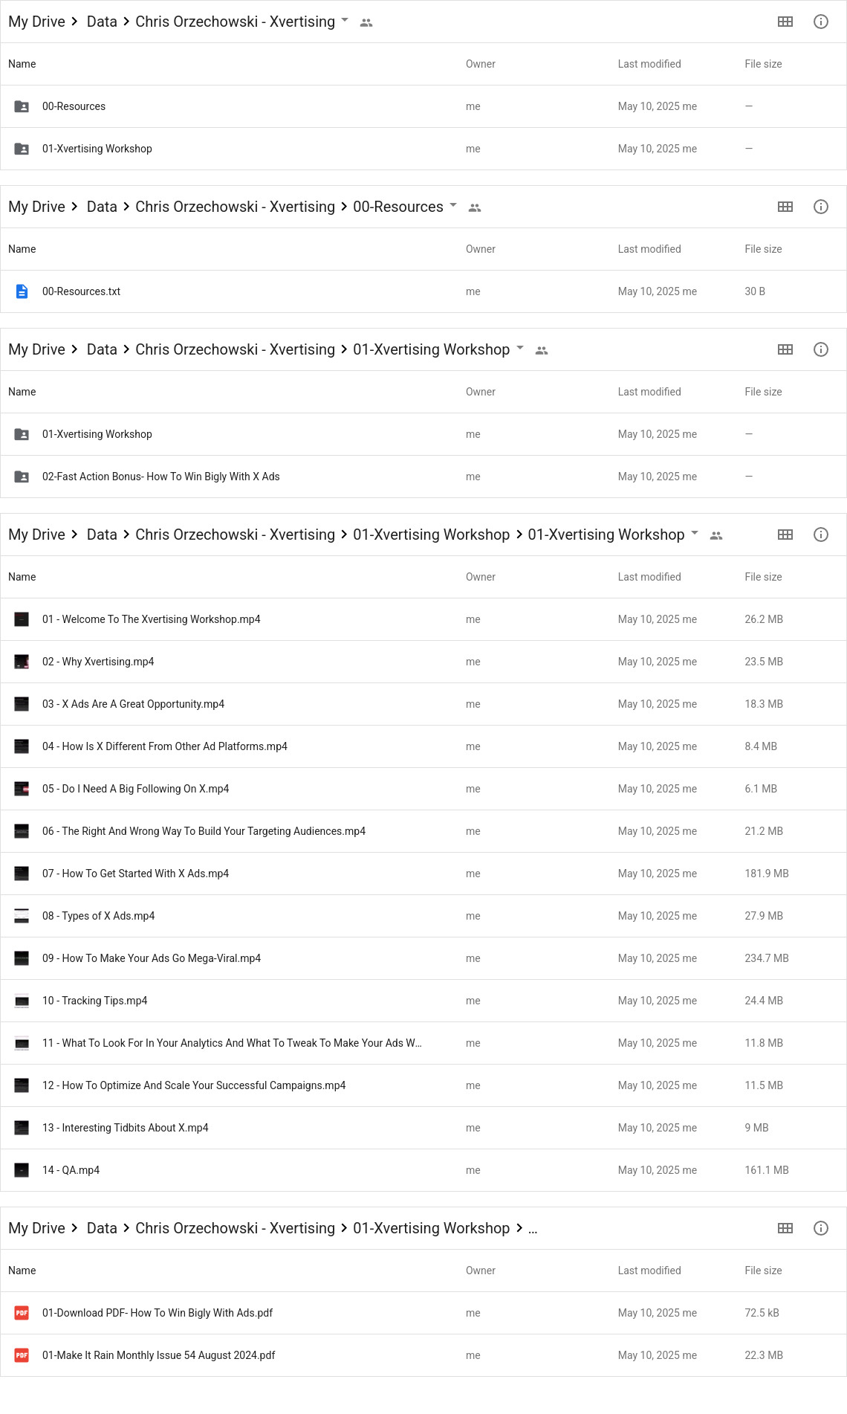Open 09 - How To Make Your Ads Go Mega-Viral.mp4
This screenshot has width=847, height=1414.
pos(423,958)
